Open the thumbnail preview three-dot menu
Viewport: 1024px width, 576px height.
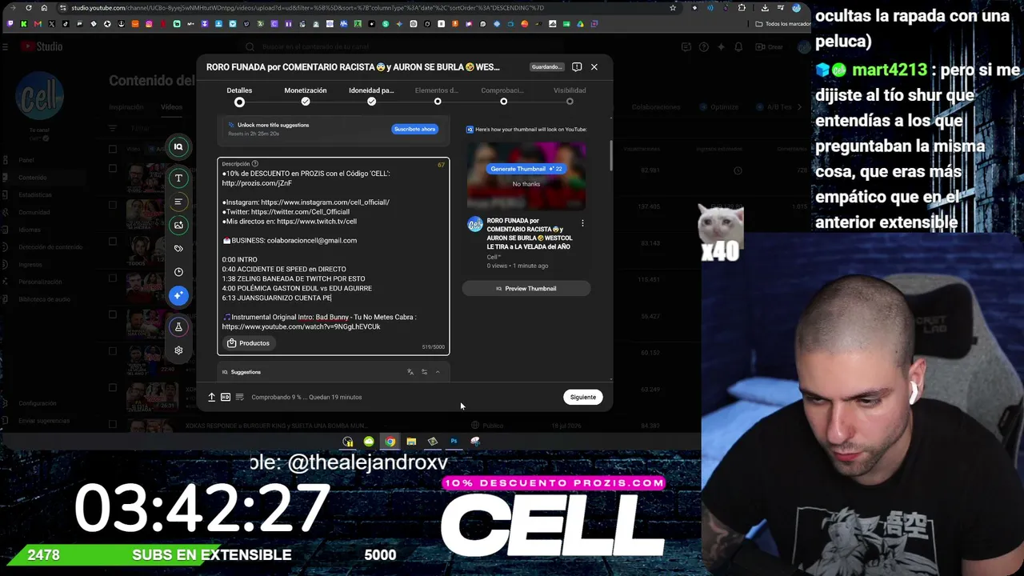582,223
